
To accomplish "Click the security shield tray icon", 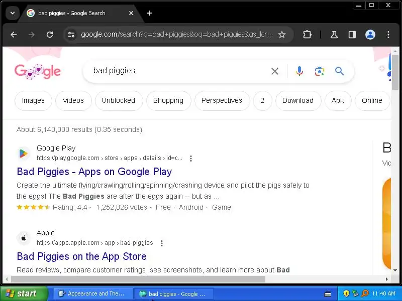I will 346,293.
